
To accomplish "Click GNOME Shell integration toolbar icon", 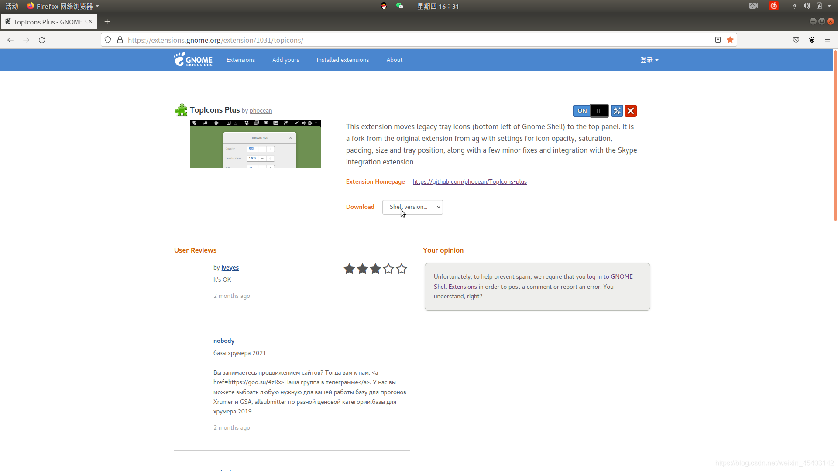I will point(812,40).
